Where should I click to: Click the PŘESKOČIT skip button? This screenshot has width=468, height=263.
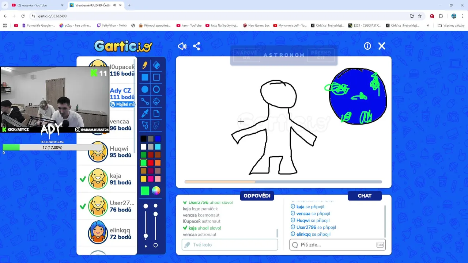321,55
